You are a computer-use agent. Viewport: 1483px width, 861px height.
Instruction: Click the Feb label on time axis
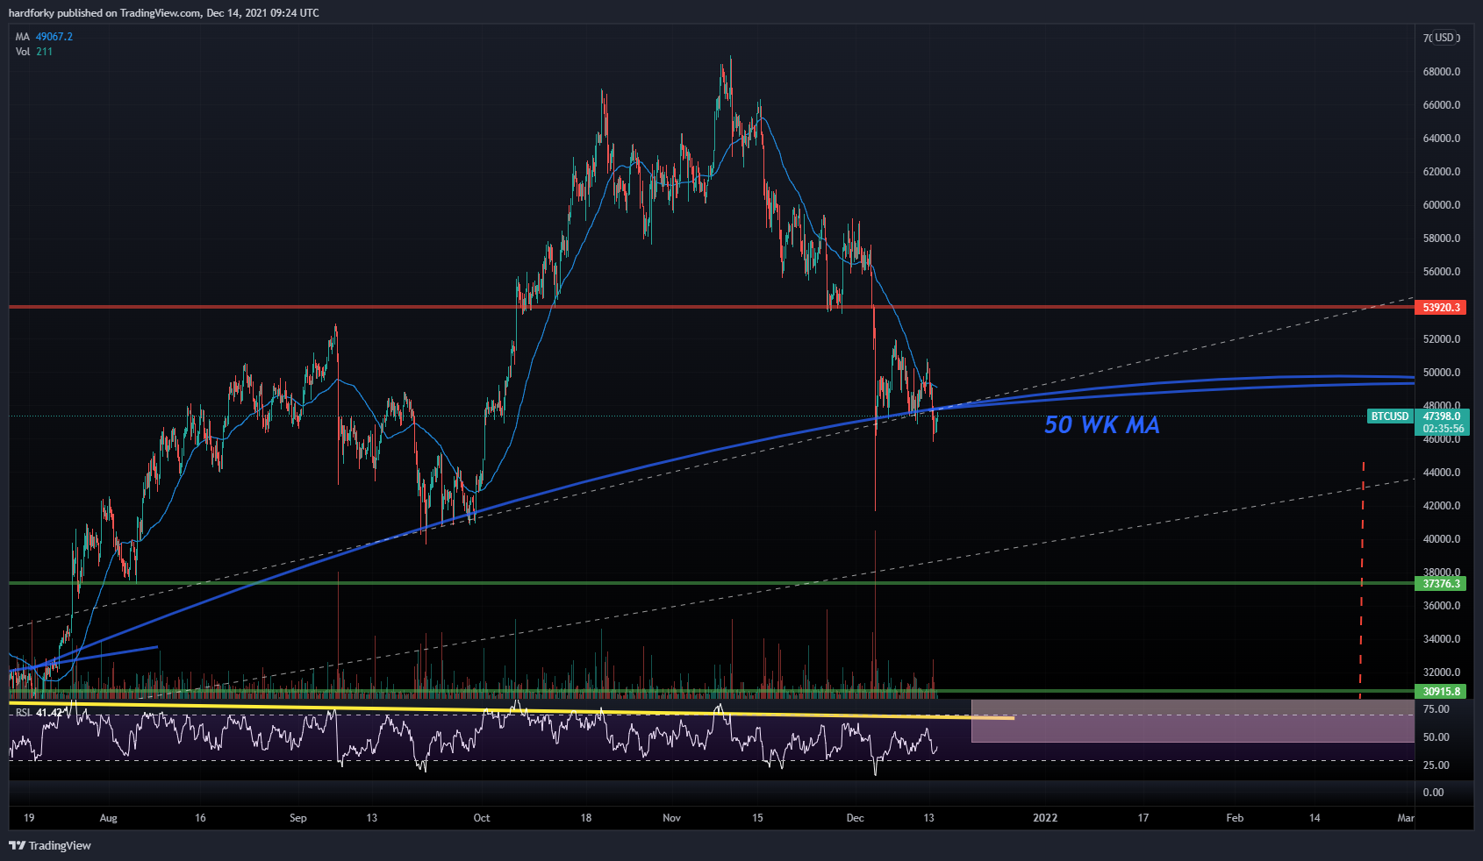tap(1235, 818)
